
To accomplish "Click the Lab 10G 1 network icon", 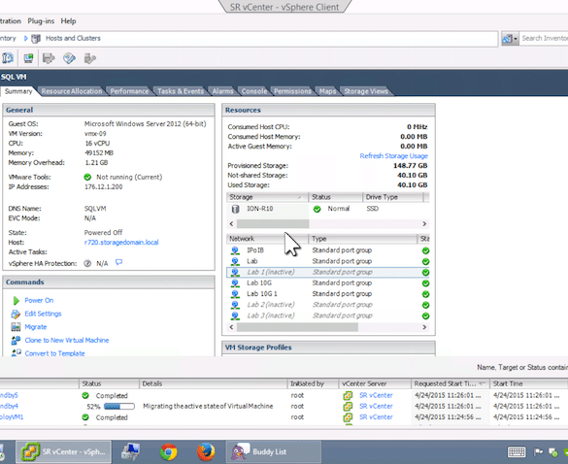I will (x=235, y=294).
